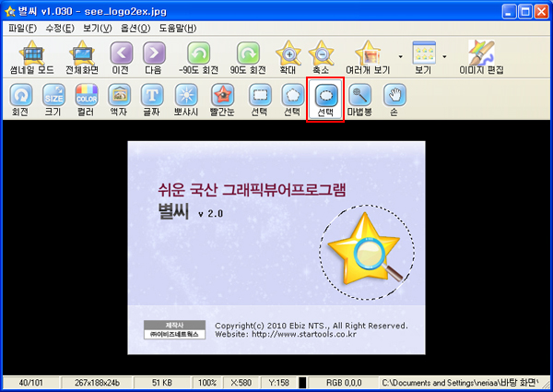Select the 회전 rotate edit tool
This screenshot has height=392, width=553.
(21, 100)
